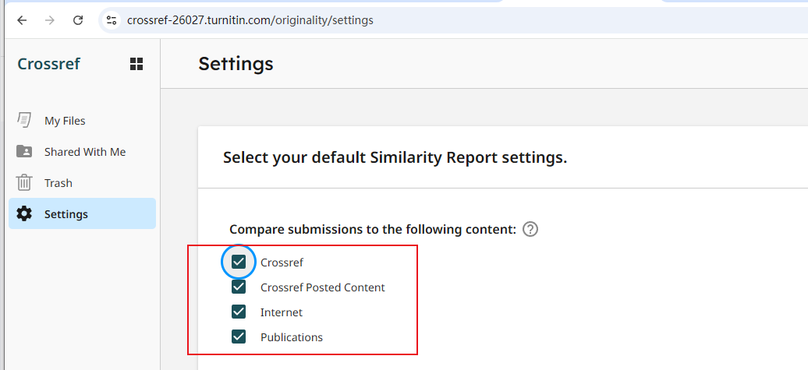The width and height of the screenshot is (808, 370).
Task: Click the Shared With Me folder icon
Action: (x=23, y=151)
